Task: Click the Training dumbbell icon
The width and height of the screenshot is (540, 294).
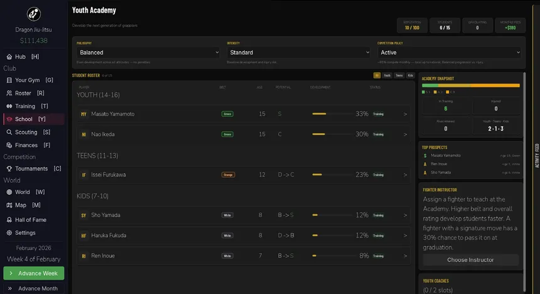Action: coord(9,107)
